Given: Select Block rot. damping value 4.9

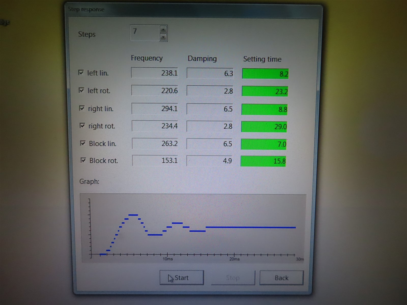Looking at the screenshot, I should (x=209, y=161).
